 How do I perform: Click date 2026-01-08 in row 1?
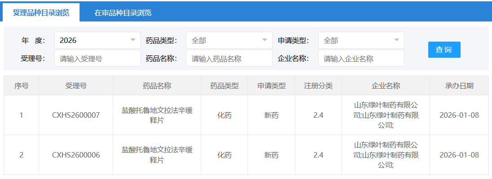(x=459, y=115)
